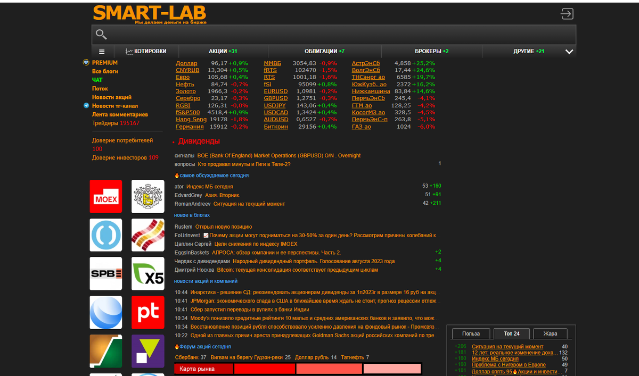The image size is (639, 376).
Task: Open the EURUSD quote link
Action: click(276, 91)
